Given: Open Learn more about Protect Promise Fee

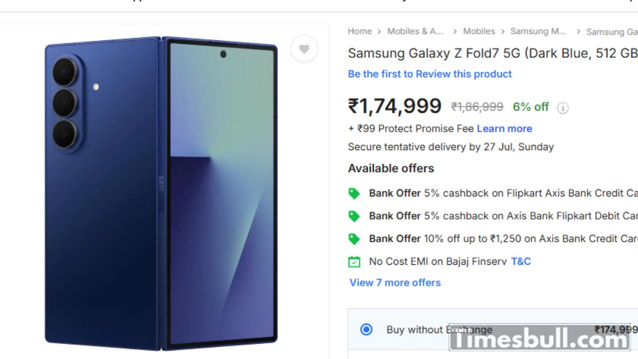Looking at the screenshot, I should tap(504, 129).
